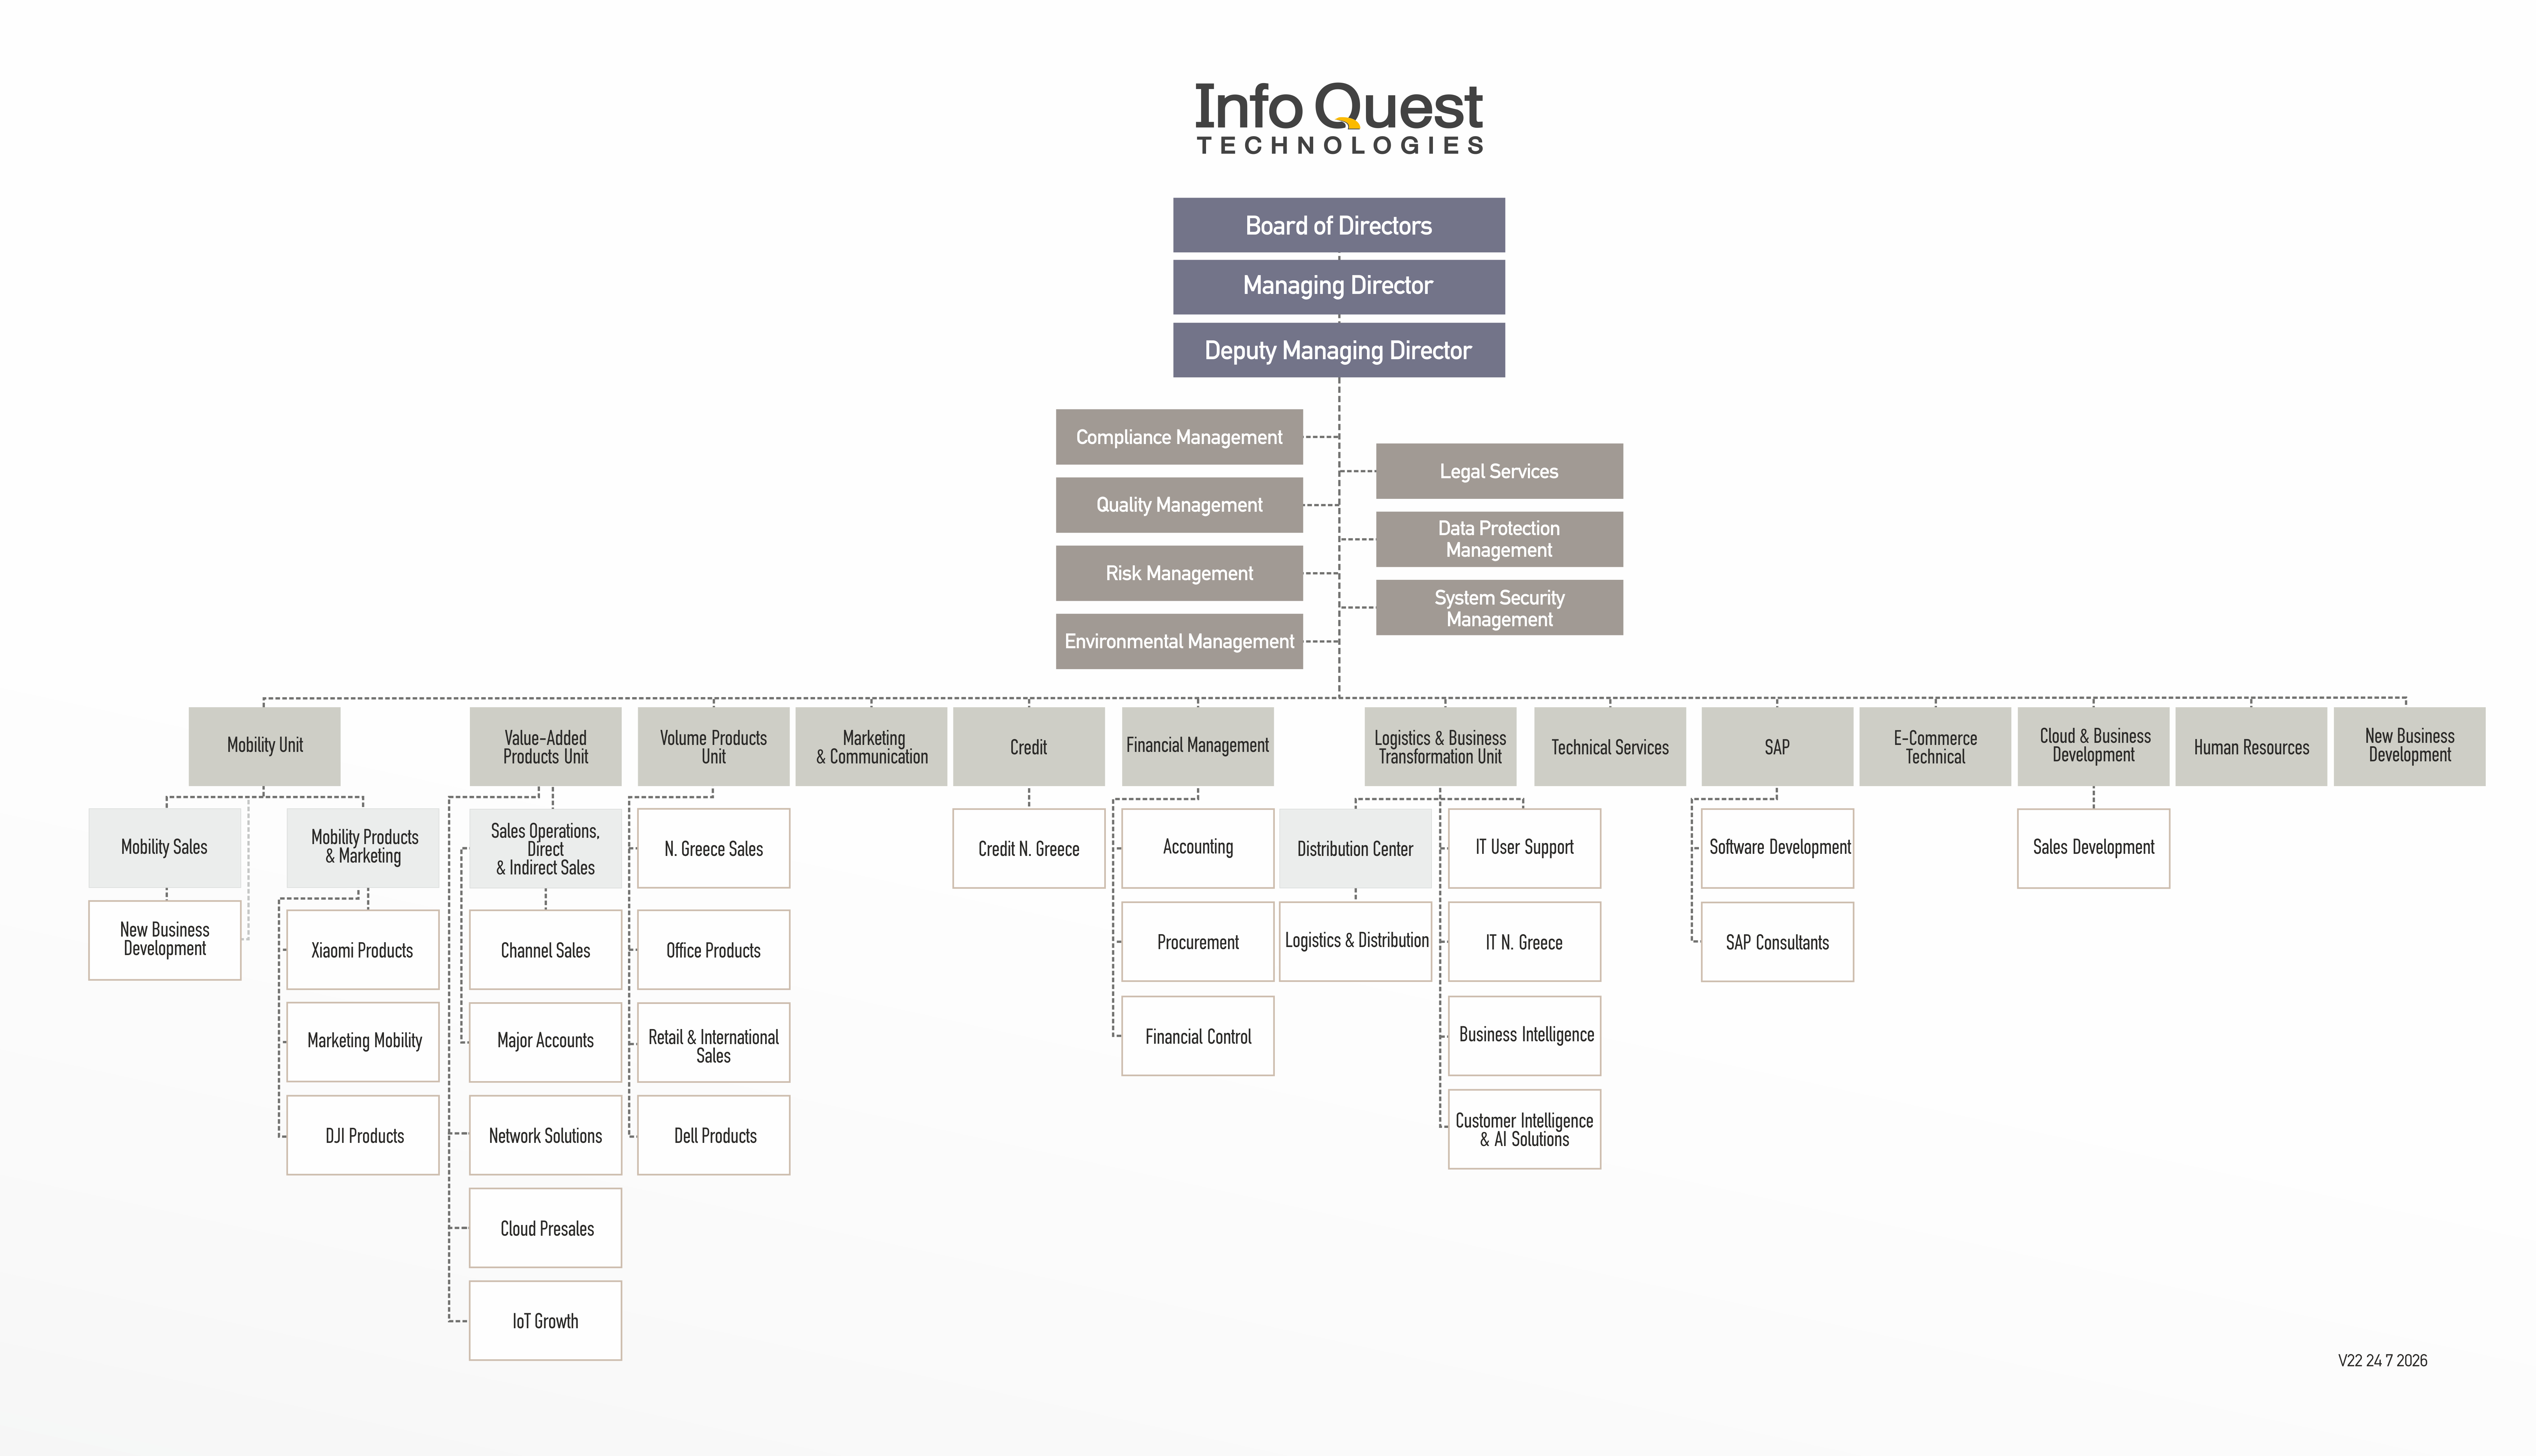
Task: Select the Mobility Unit box
Action: [x=264, y=746]
